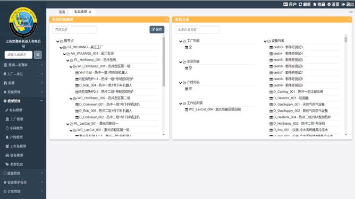Collapse the device list folder
Image resolution: width=355 pixels, height=199 pixels.
265,41
